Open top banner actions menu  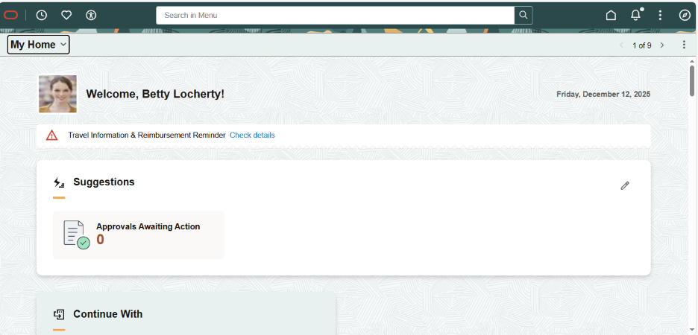(660, 15)
